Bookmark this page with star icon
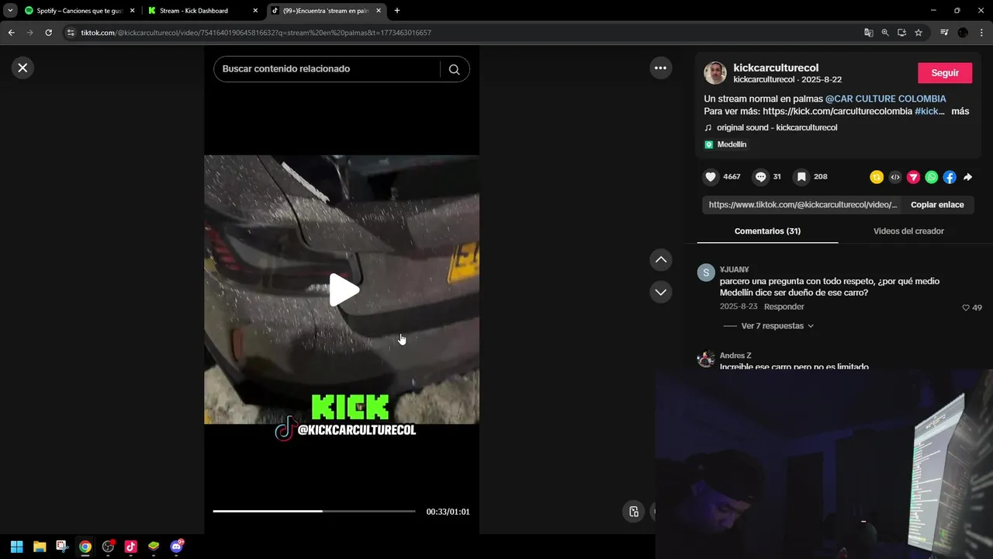Screen dimensions: 993x559 [919, 33]
